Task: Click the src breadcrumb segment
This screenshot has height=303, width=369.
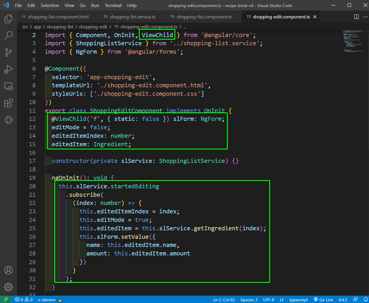Action: pyautogui.click(x=25, y=27)
